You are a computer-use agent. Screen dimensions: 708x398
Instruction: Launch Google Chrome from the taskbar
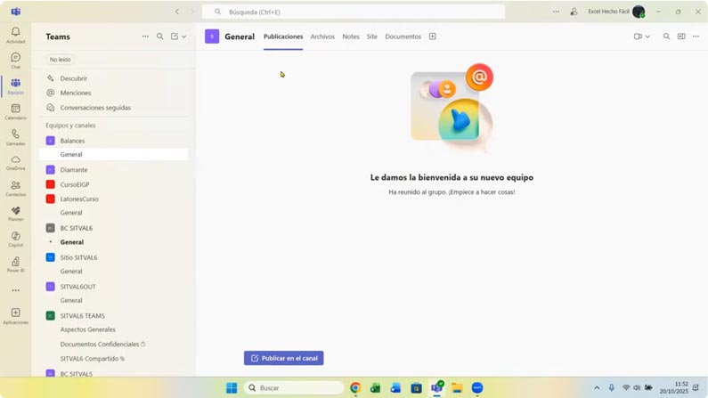click(x=355, y=388)
